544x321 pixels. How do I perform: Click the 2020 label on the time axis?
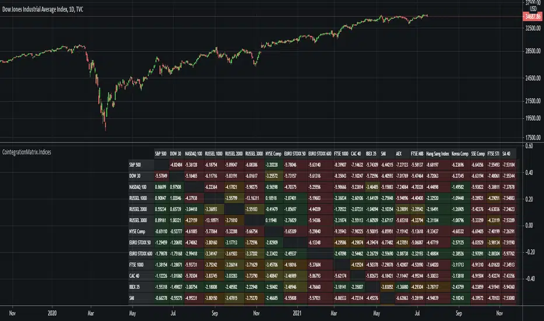click(x=52, y=313)
